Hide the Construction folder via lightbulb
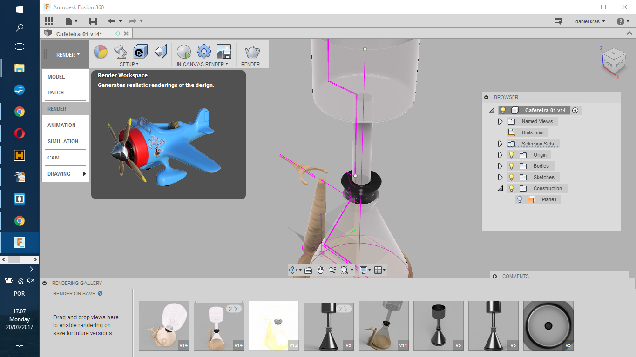 [511, 188]
